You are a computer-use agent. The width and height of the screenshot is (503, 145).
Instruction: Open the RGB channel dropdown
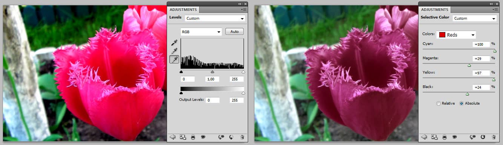click(x=201, y=32)
